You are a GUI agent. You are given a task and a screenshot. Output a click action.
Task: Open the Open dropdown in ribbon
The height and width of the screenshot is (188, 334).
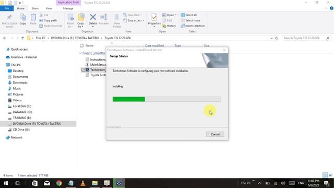coord(169,15)
